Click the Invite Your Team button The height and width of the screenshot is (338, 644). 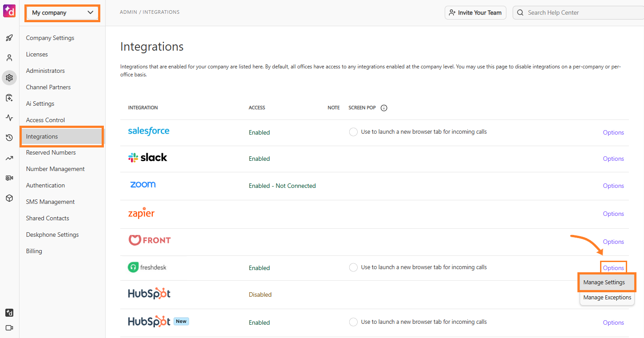click(475, 12)
